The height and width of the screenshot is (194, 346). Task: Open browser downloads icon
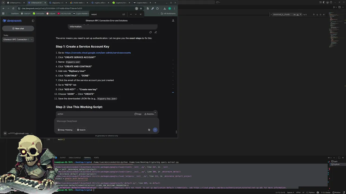(x=165, y=8)
